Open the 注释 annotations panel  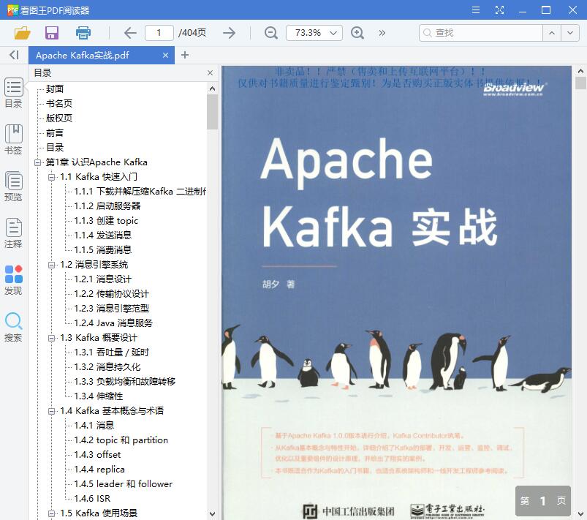click(x=13, y=233)
